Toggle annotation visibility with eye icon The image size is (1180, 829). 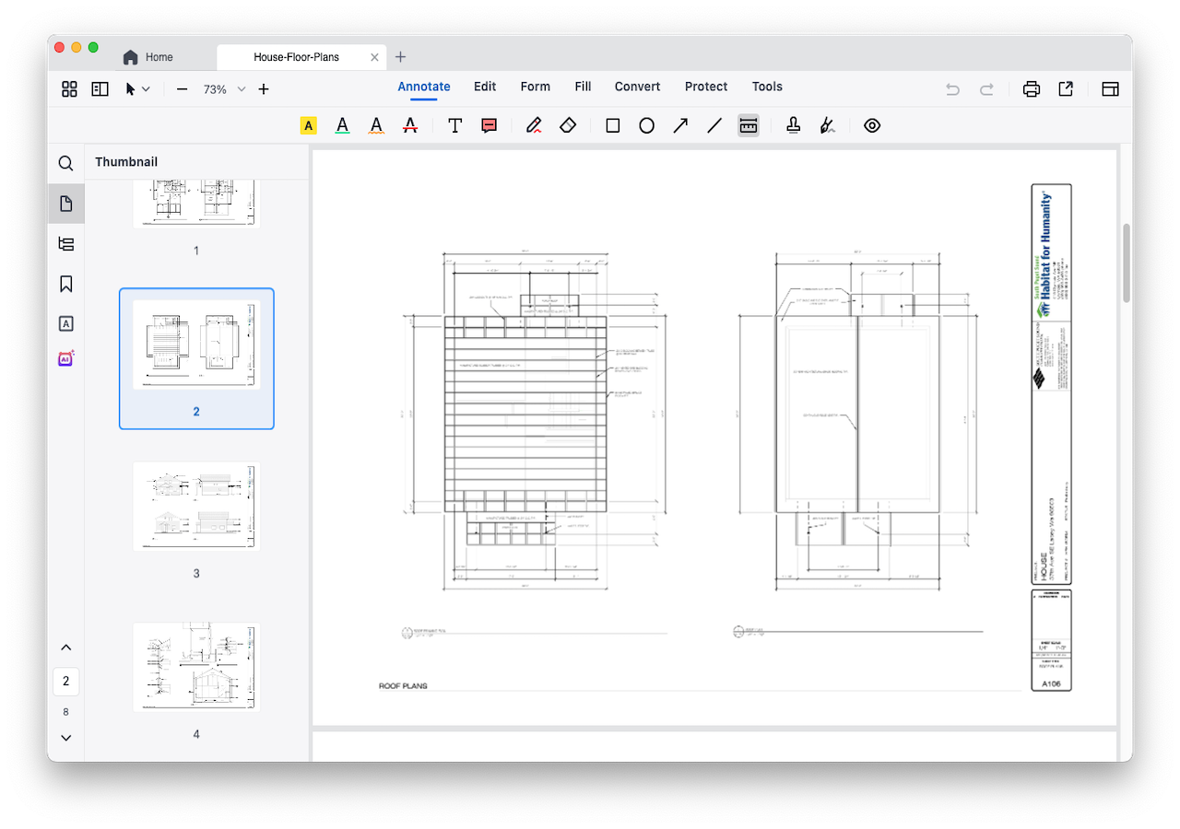[x=872, y=125]
